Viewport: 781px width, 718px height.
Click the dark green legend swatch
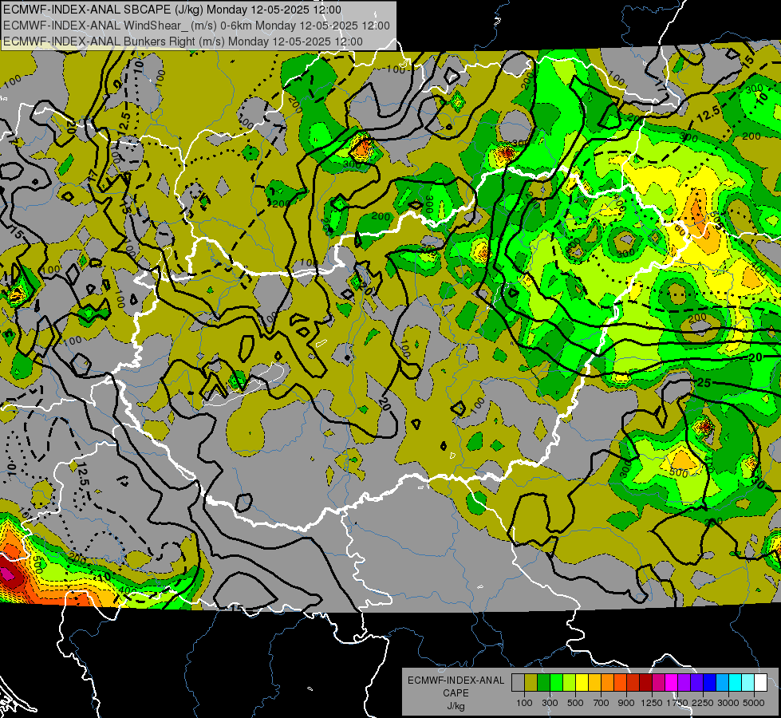[543, 683]
